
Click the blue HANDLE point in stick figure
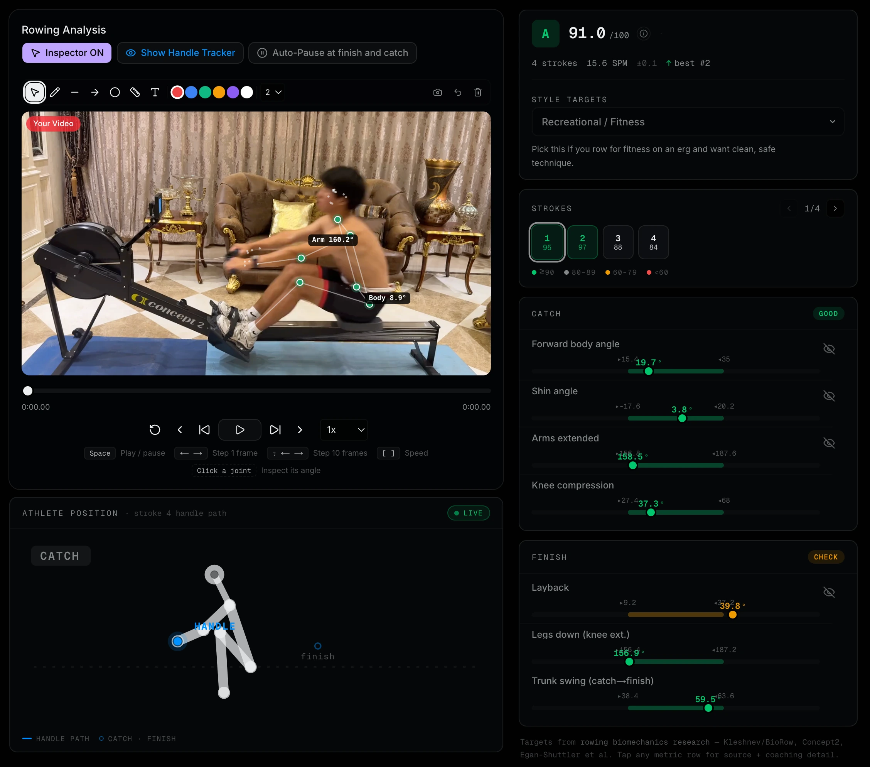click(x=177, y=641)
